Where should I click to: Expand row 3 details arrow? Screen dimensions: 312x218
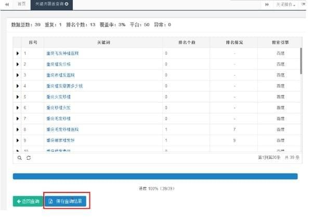pyautogui.click(x=17, y=75)
